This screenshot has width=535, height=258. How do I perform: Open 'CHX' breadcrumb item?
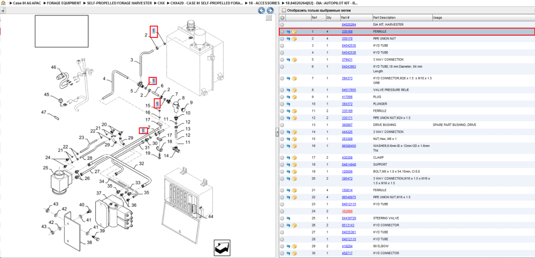(x=161, y=3)
